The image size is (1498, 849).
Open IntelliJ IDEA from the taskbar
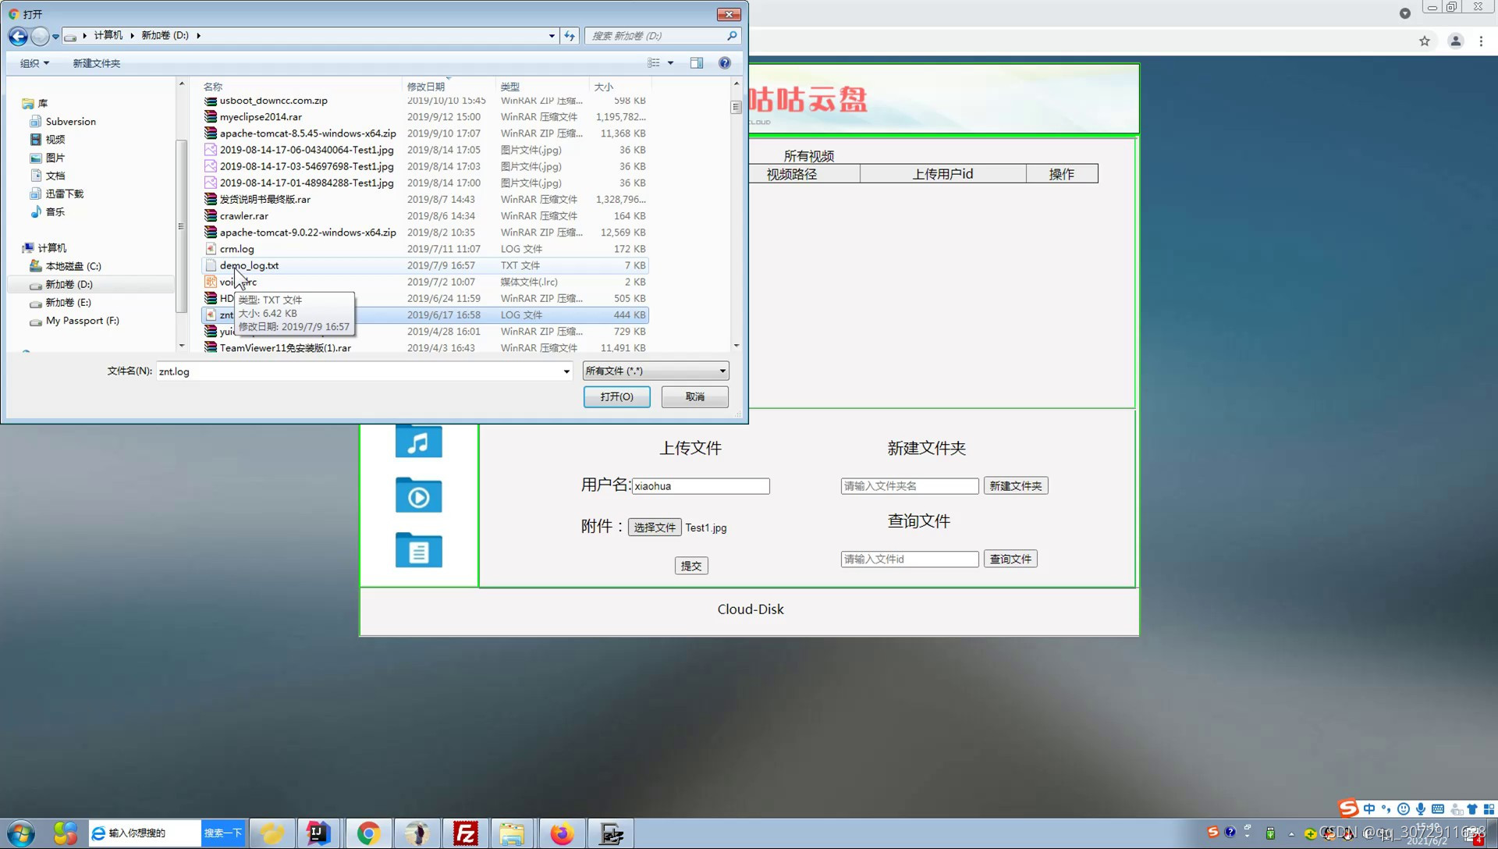[318, 833]
